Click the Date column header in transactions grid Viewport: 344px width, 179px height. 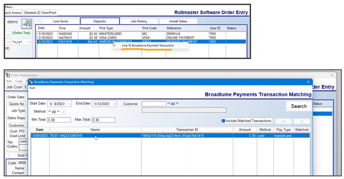[40, 130]
